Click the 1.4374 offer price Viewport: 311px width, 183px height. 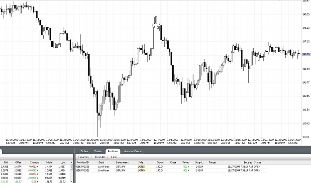[18, 167]
